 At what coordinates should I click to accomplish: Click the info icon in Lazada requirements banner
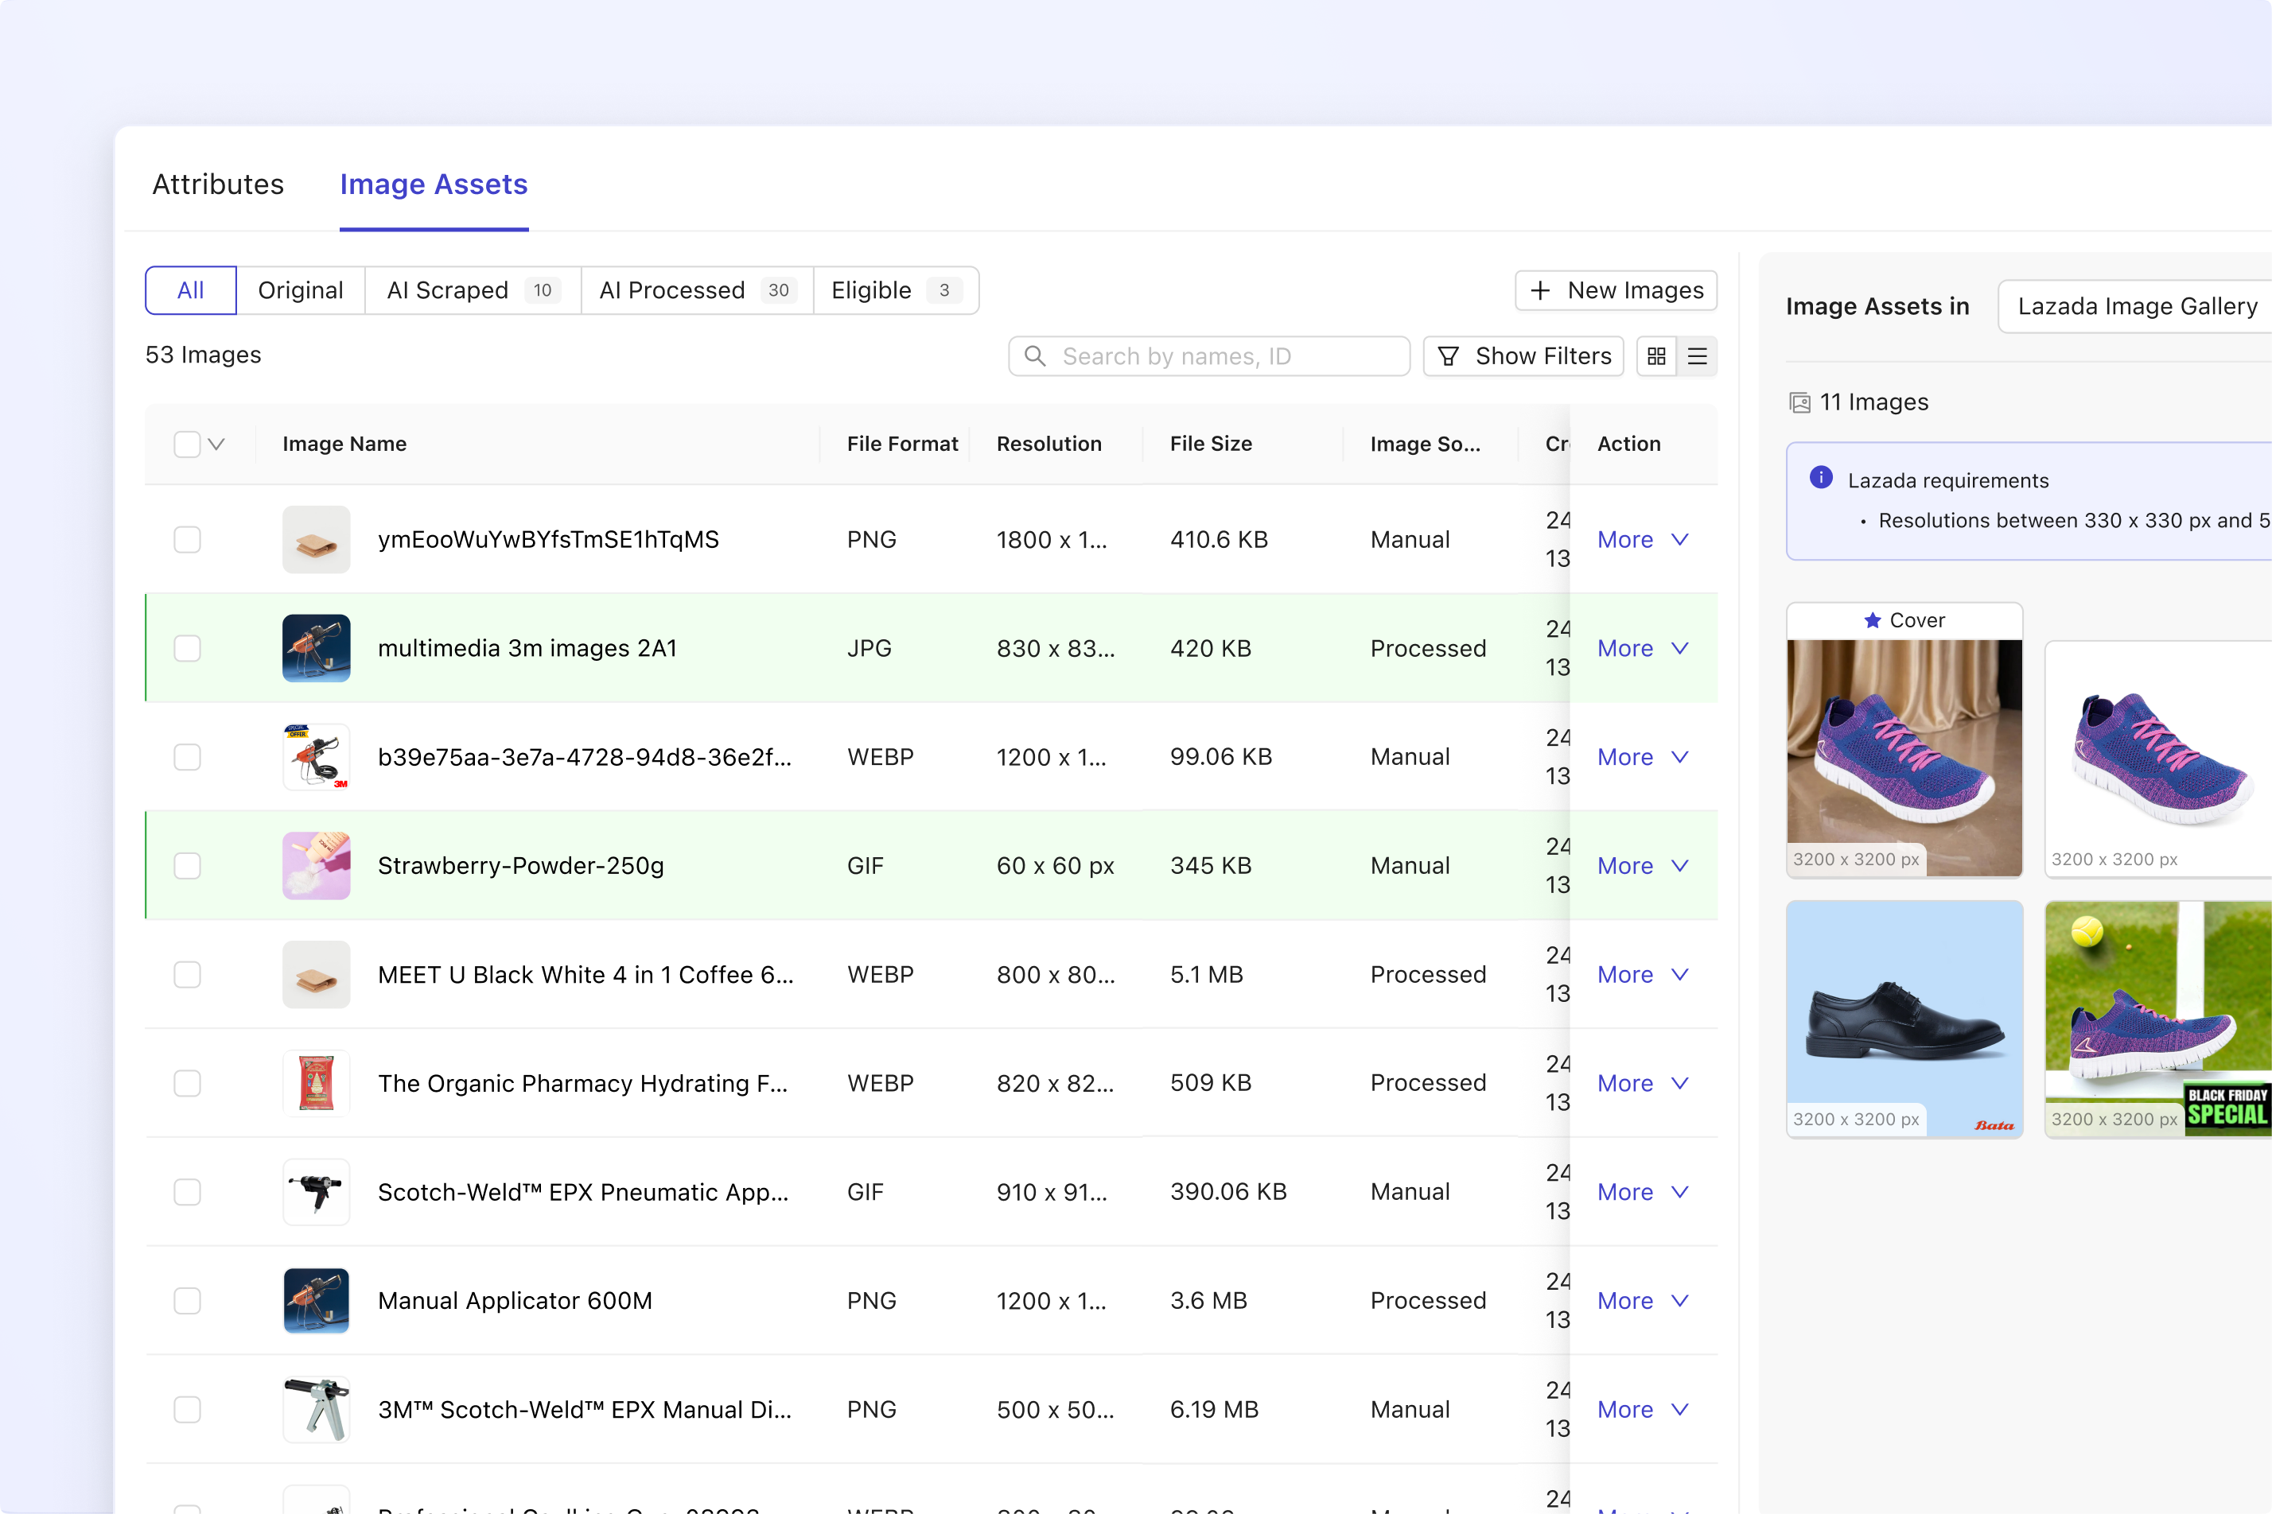(x=1820, y=478)
